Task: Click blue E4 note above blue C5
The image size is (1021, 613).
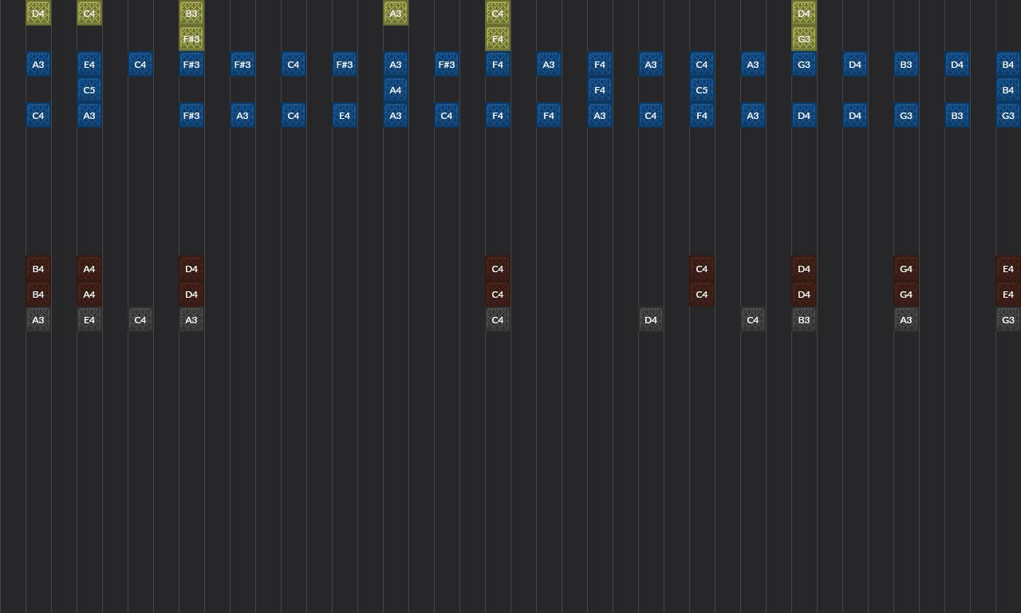Action: click(x=89, y=65)
